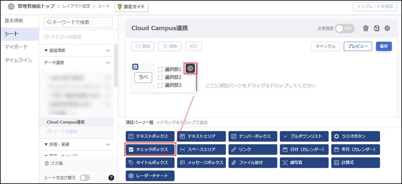
Task: Check the 選択肢3 checkbox
Action: [160, 85]
